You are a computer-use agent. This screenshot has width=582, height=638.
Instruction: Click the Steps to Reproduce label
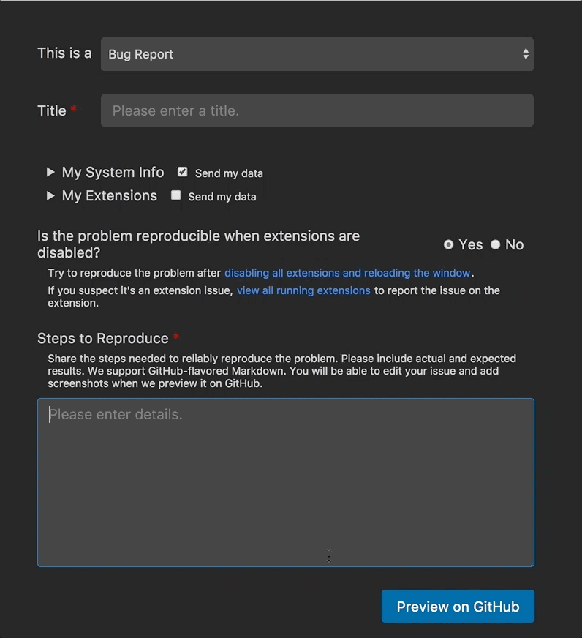pyautogui.click(x=103, y=339)
